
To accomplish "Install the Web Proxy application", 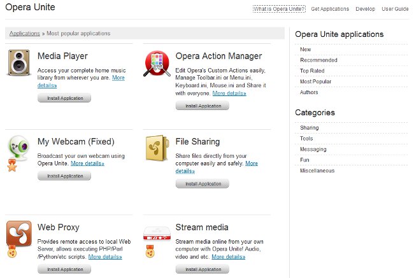I will 64,269.
